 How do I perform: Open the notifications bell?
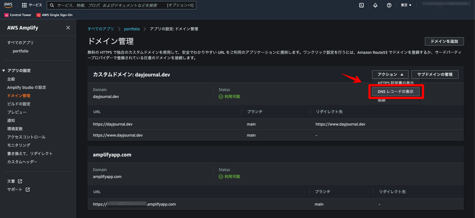point(375,5)
